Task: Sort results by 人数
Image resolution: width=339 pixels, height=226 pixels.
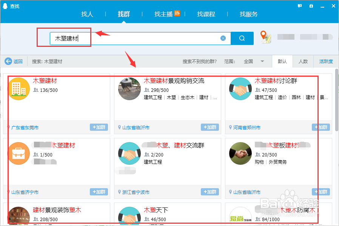Action: 303,62
